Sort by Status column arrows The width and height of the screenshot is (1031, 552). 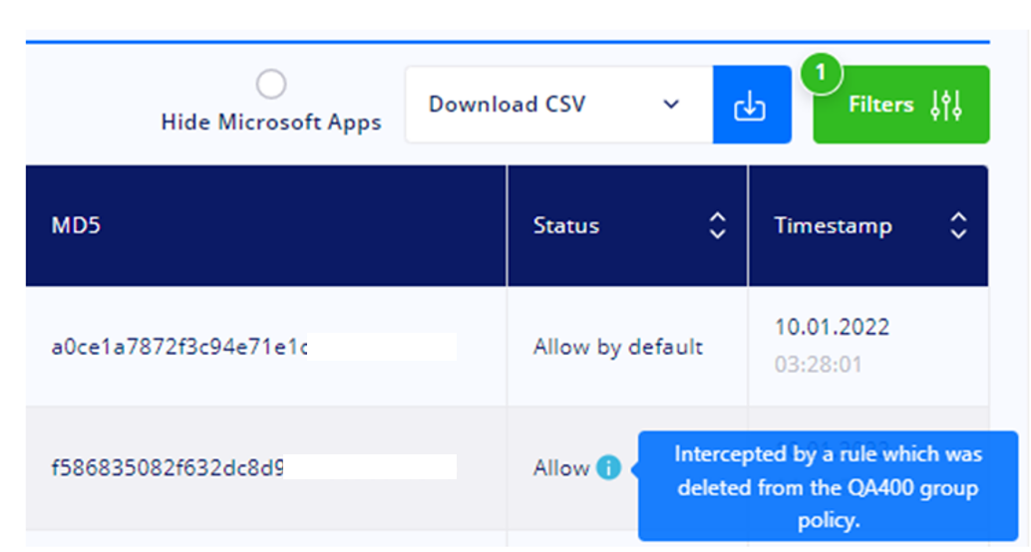717,225
